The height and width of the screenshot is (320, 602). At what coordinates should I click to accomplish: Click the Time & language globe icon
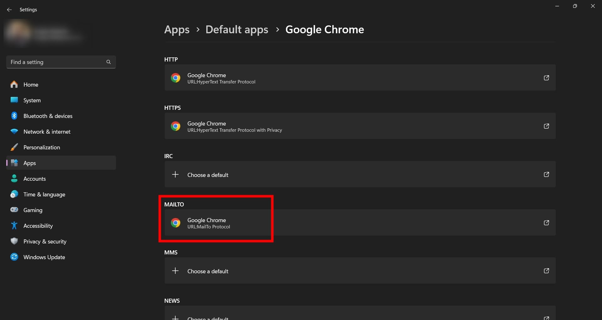click(14, 194)
